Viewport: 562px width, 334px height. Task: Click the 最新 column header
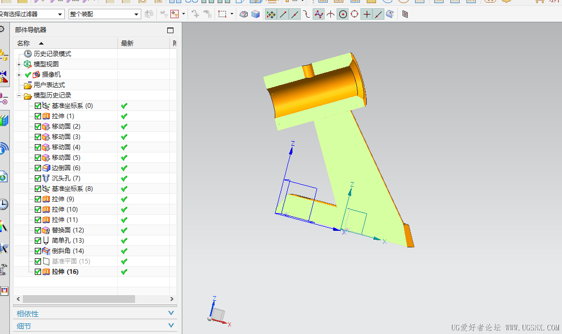click(143, 44)
